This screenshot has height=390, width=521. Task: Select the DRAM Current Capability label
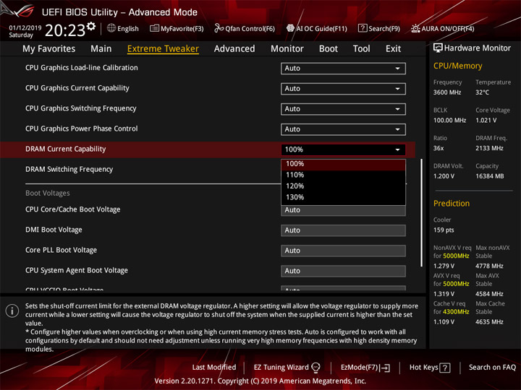pos(65,149)
